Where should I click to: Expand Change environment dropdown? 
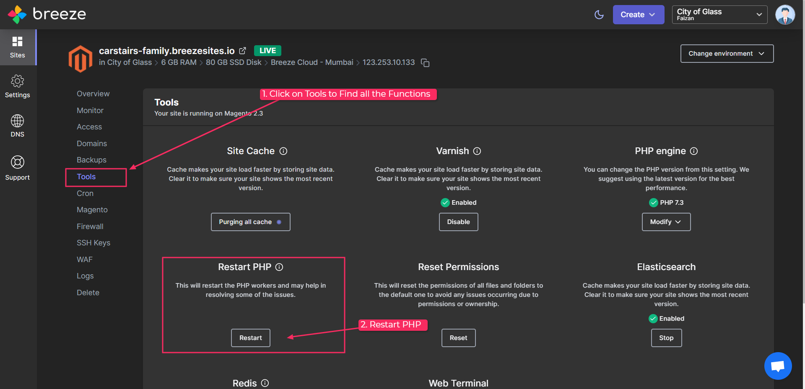[x=727, y=54]
